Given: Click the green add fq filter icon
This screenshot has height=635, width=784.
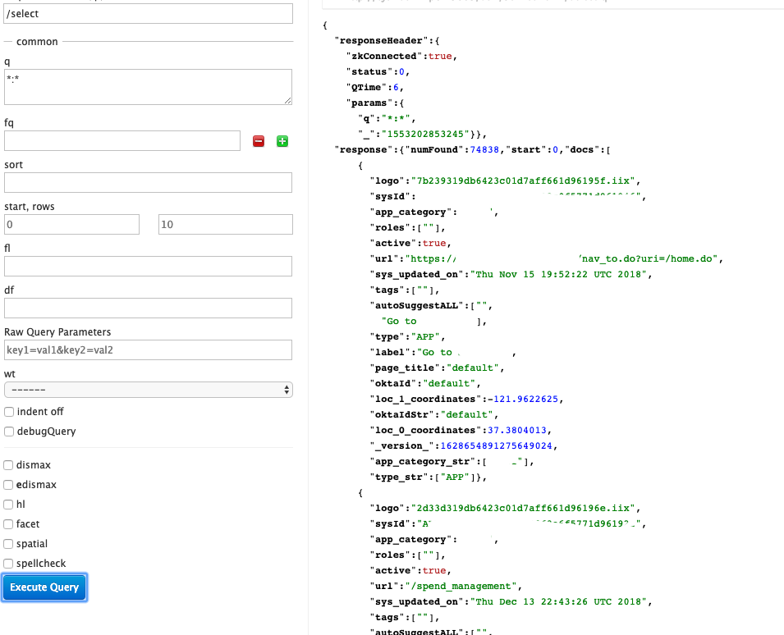Looking at the screenshot, I should click(282, 141).
